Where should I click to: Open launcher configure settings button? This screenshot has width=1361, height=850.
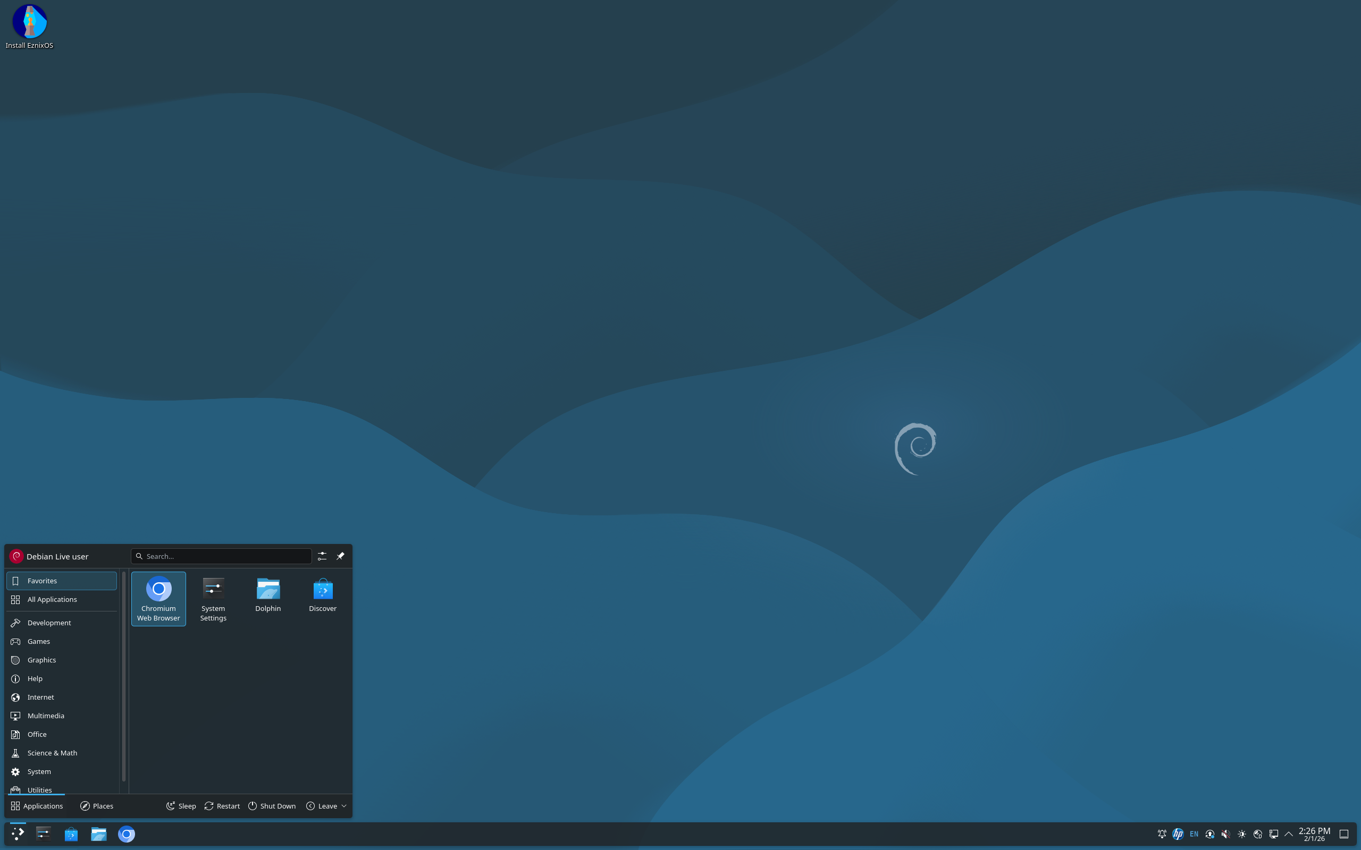(322, 556)
